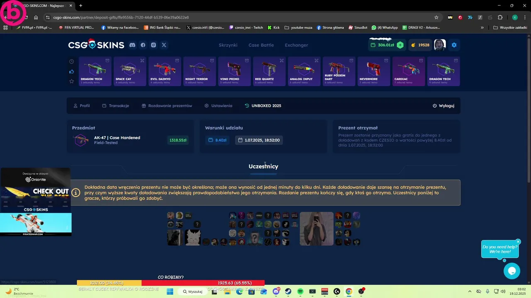Image resolution: width=531 pixels, height=298 pixels.
Task: Open the CARDIAC drop card
Action: click(408, 71)
